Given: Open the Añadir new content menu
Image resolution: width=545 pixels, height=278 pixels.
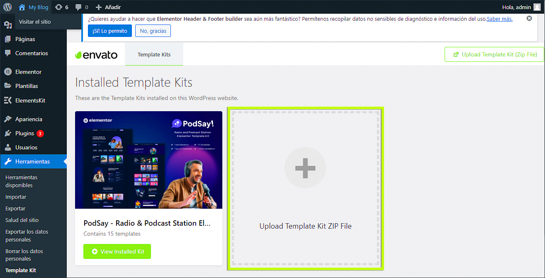Looking at the screenshot, I should pyautogui.click(x=108, y=7).
